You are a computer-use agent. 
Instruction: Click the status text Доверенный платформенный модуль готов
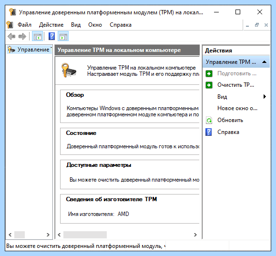pos(133,146)
